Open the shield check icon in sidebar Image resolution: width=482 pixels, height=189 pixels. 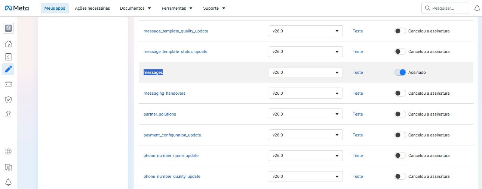pos(8,100)
